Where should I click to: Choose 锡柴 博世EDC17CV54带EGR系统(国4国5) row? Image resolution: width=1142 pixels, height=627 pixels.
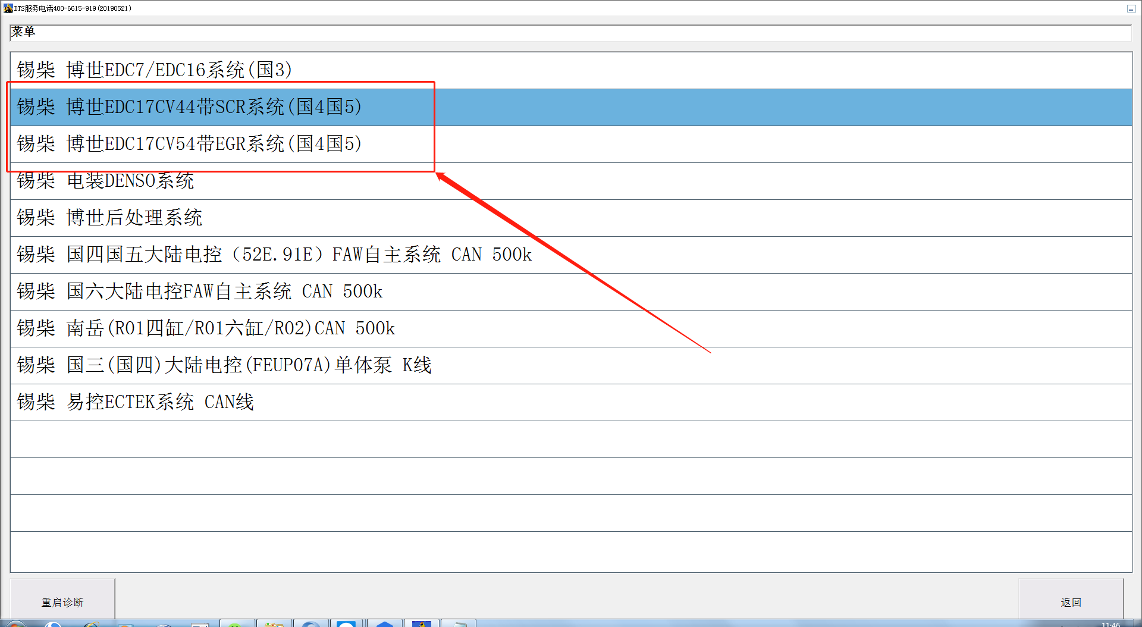(x=571, y=144)
